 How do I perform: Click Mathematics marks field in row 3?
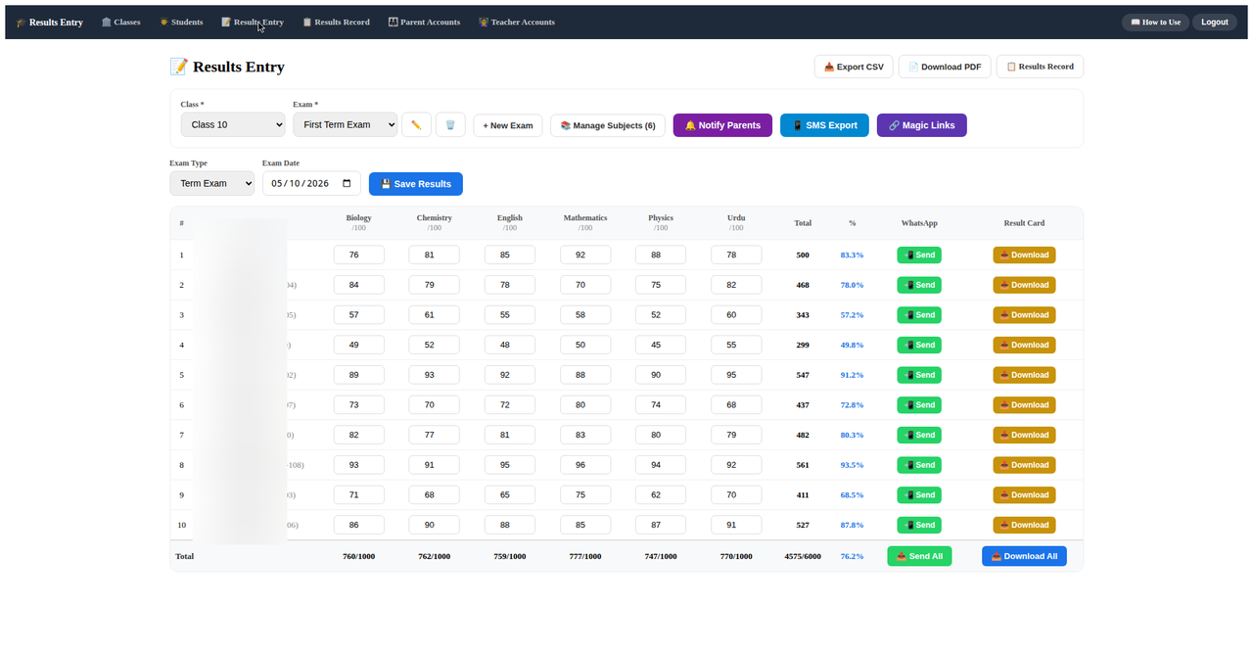point(585,315)
